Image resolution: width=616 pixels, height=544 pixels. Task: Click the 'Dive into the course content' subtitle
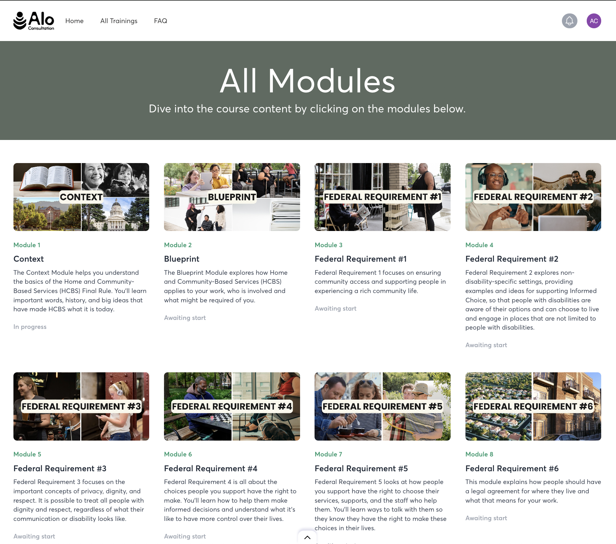point(307,109)
